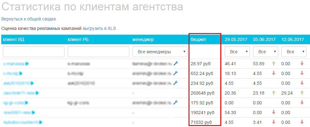Click play arrow icon in 175.92 руб row
310x127 pixels.
[27, 103]
